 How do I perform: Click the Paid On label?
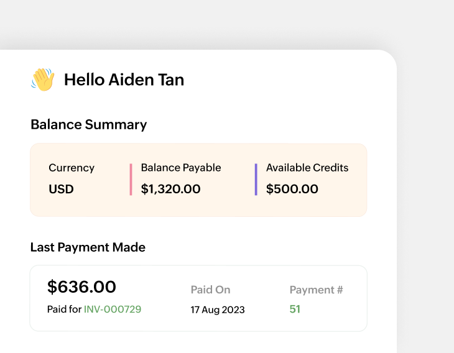pyautogui.click(x=210, y=290)
